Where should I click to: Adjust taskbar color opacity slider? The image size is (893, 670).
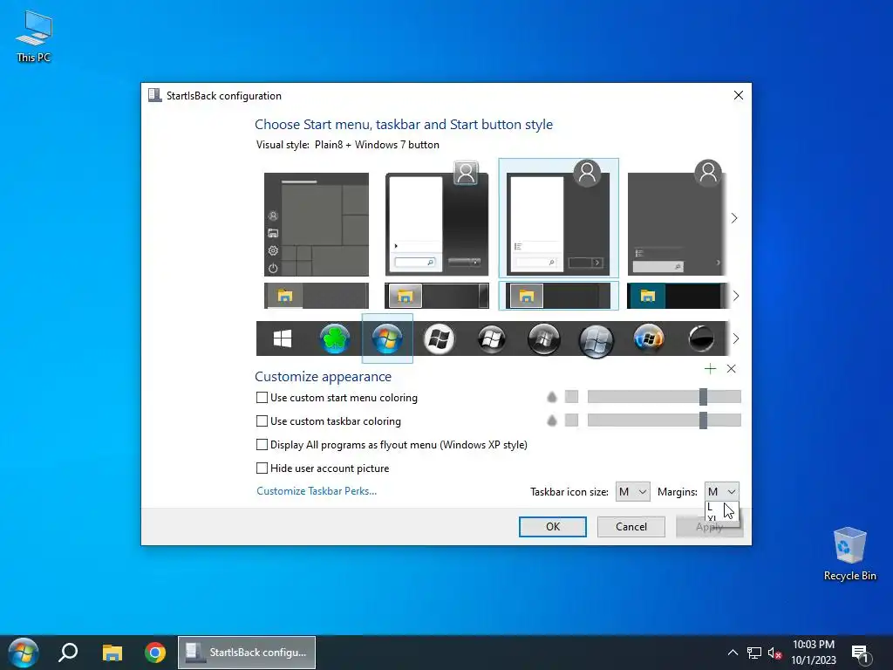[664, 420]
